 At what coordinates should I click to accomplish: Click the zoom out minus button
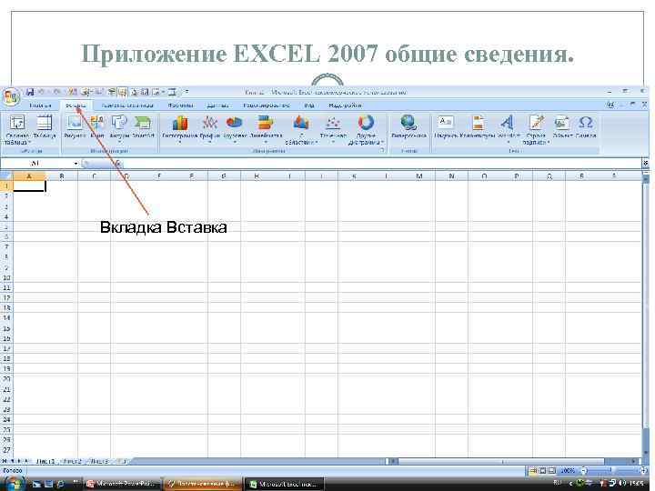click(x=584, y=471)
